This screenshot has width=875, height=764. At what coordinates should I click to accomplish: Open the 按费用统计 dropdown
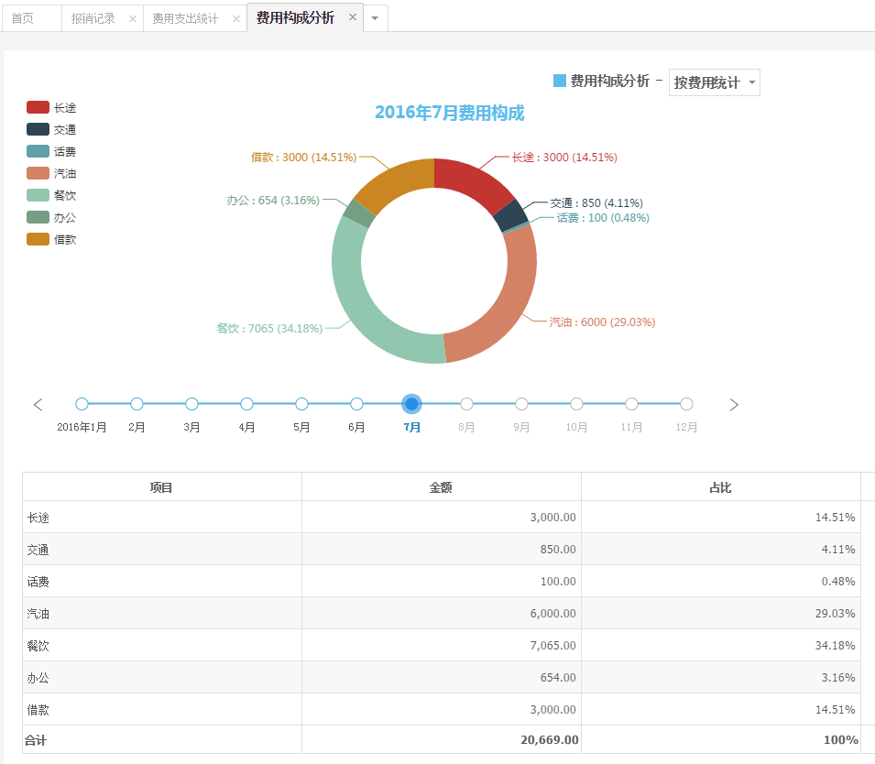coord(715,82)
